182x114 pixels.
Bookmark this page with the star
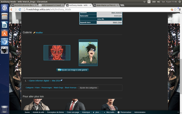click(x=175, y=9)
